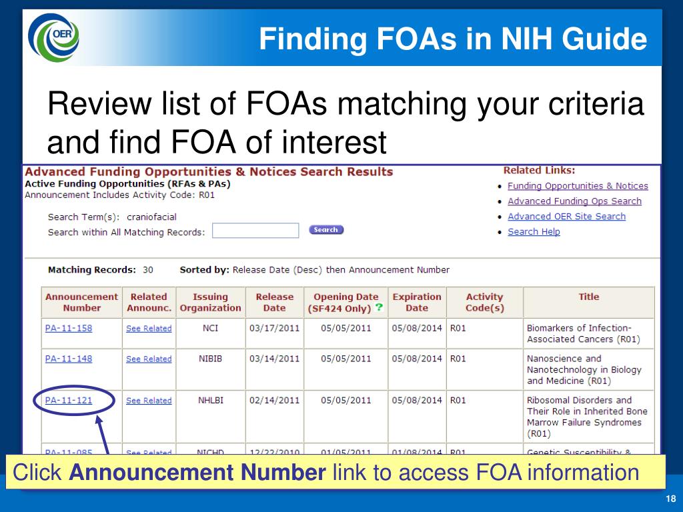This screenshot has height=512, width=683.
Task: Select opening date 05/05/2011 in the PA-11-158 row
Action: click(346, 328)
